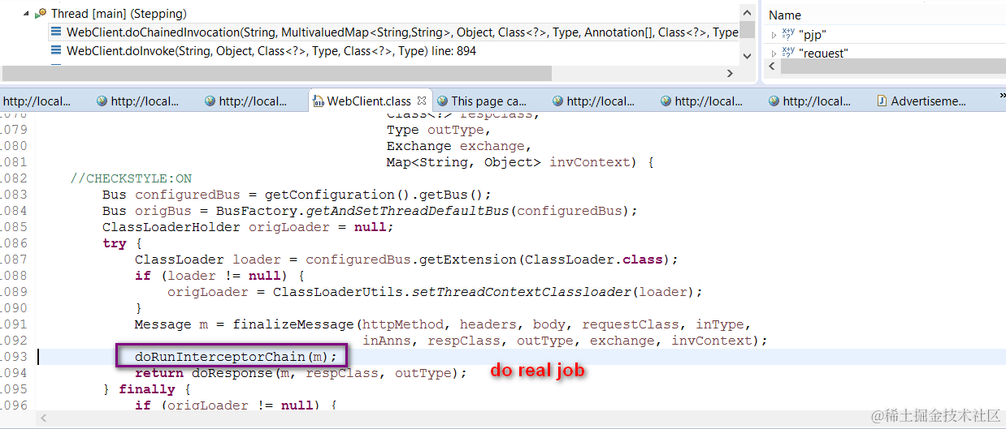Click the thread icon beside Thread [main]
The image size is (1006, 429).
coord(41,14)
